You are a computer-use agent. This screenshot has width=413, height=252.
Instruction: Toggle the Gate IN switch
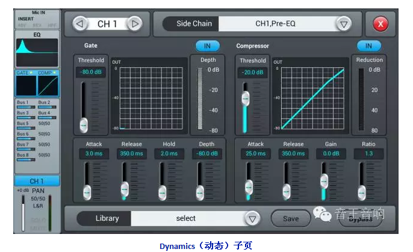pyautogui.click(x=208, y=46)
